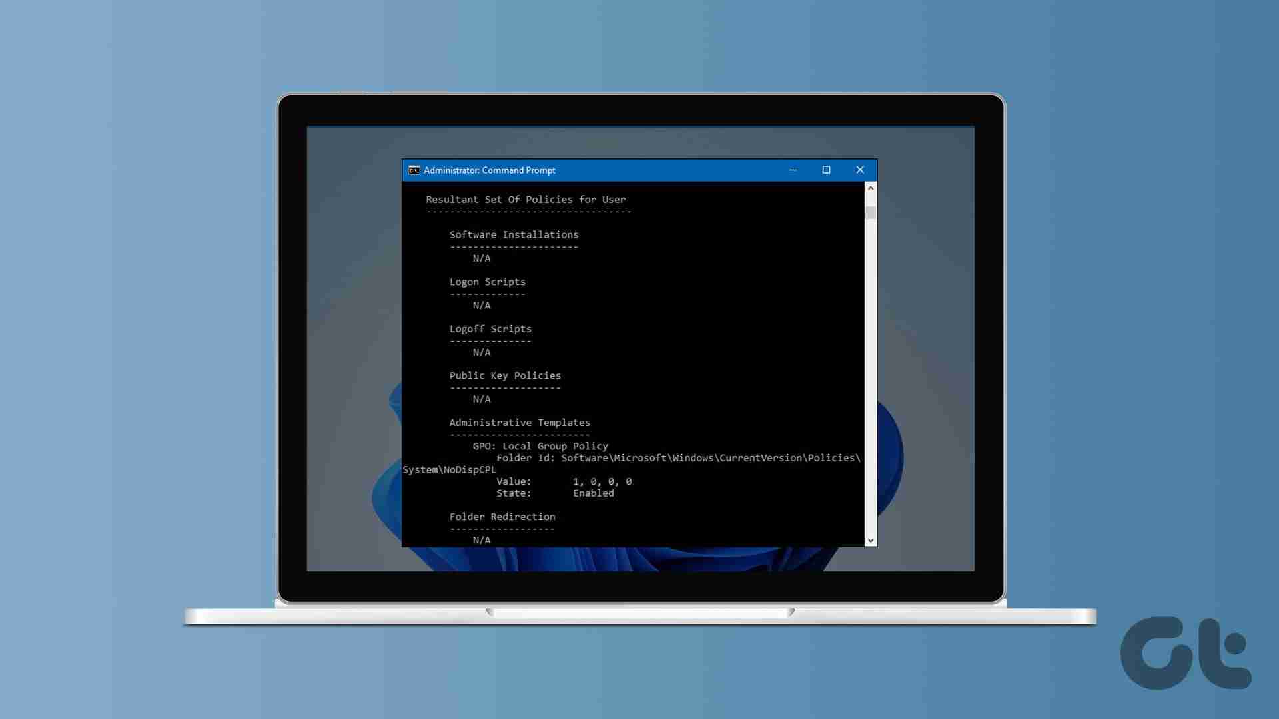Image resolution: width=1279 pixels, height=719 pixels.
Task: Click N/A under Software Installations
Action: pyautogui.click(x=481, y=258)
